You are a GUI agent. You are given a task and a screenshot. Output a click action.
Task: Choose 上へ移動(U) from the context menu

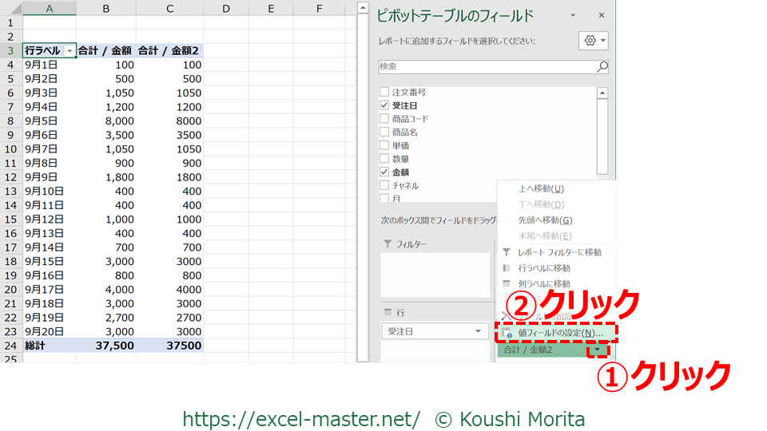coord(541,188)
